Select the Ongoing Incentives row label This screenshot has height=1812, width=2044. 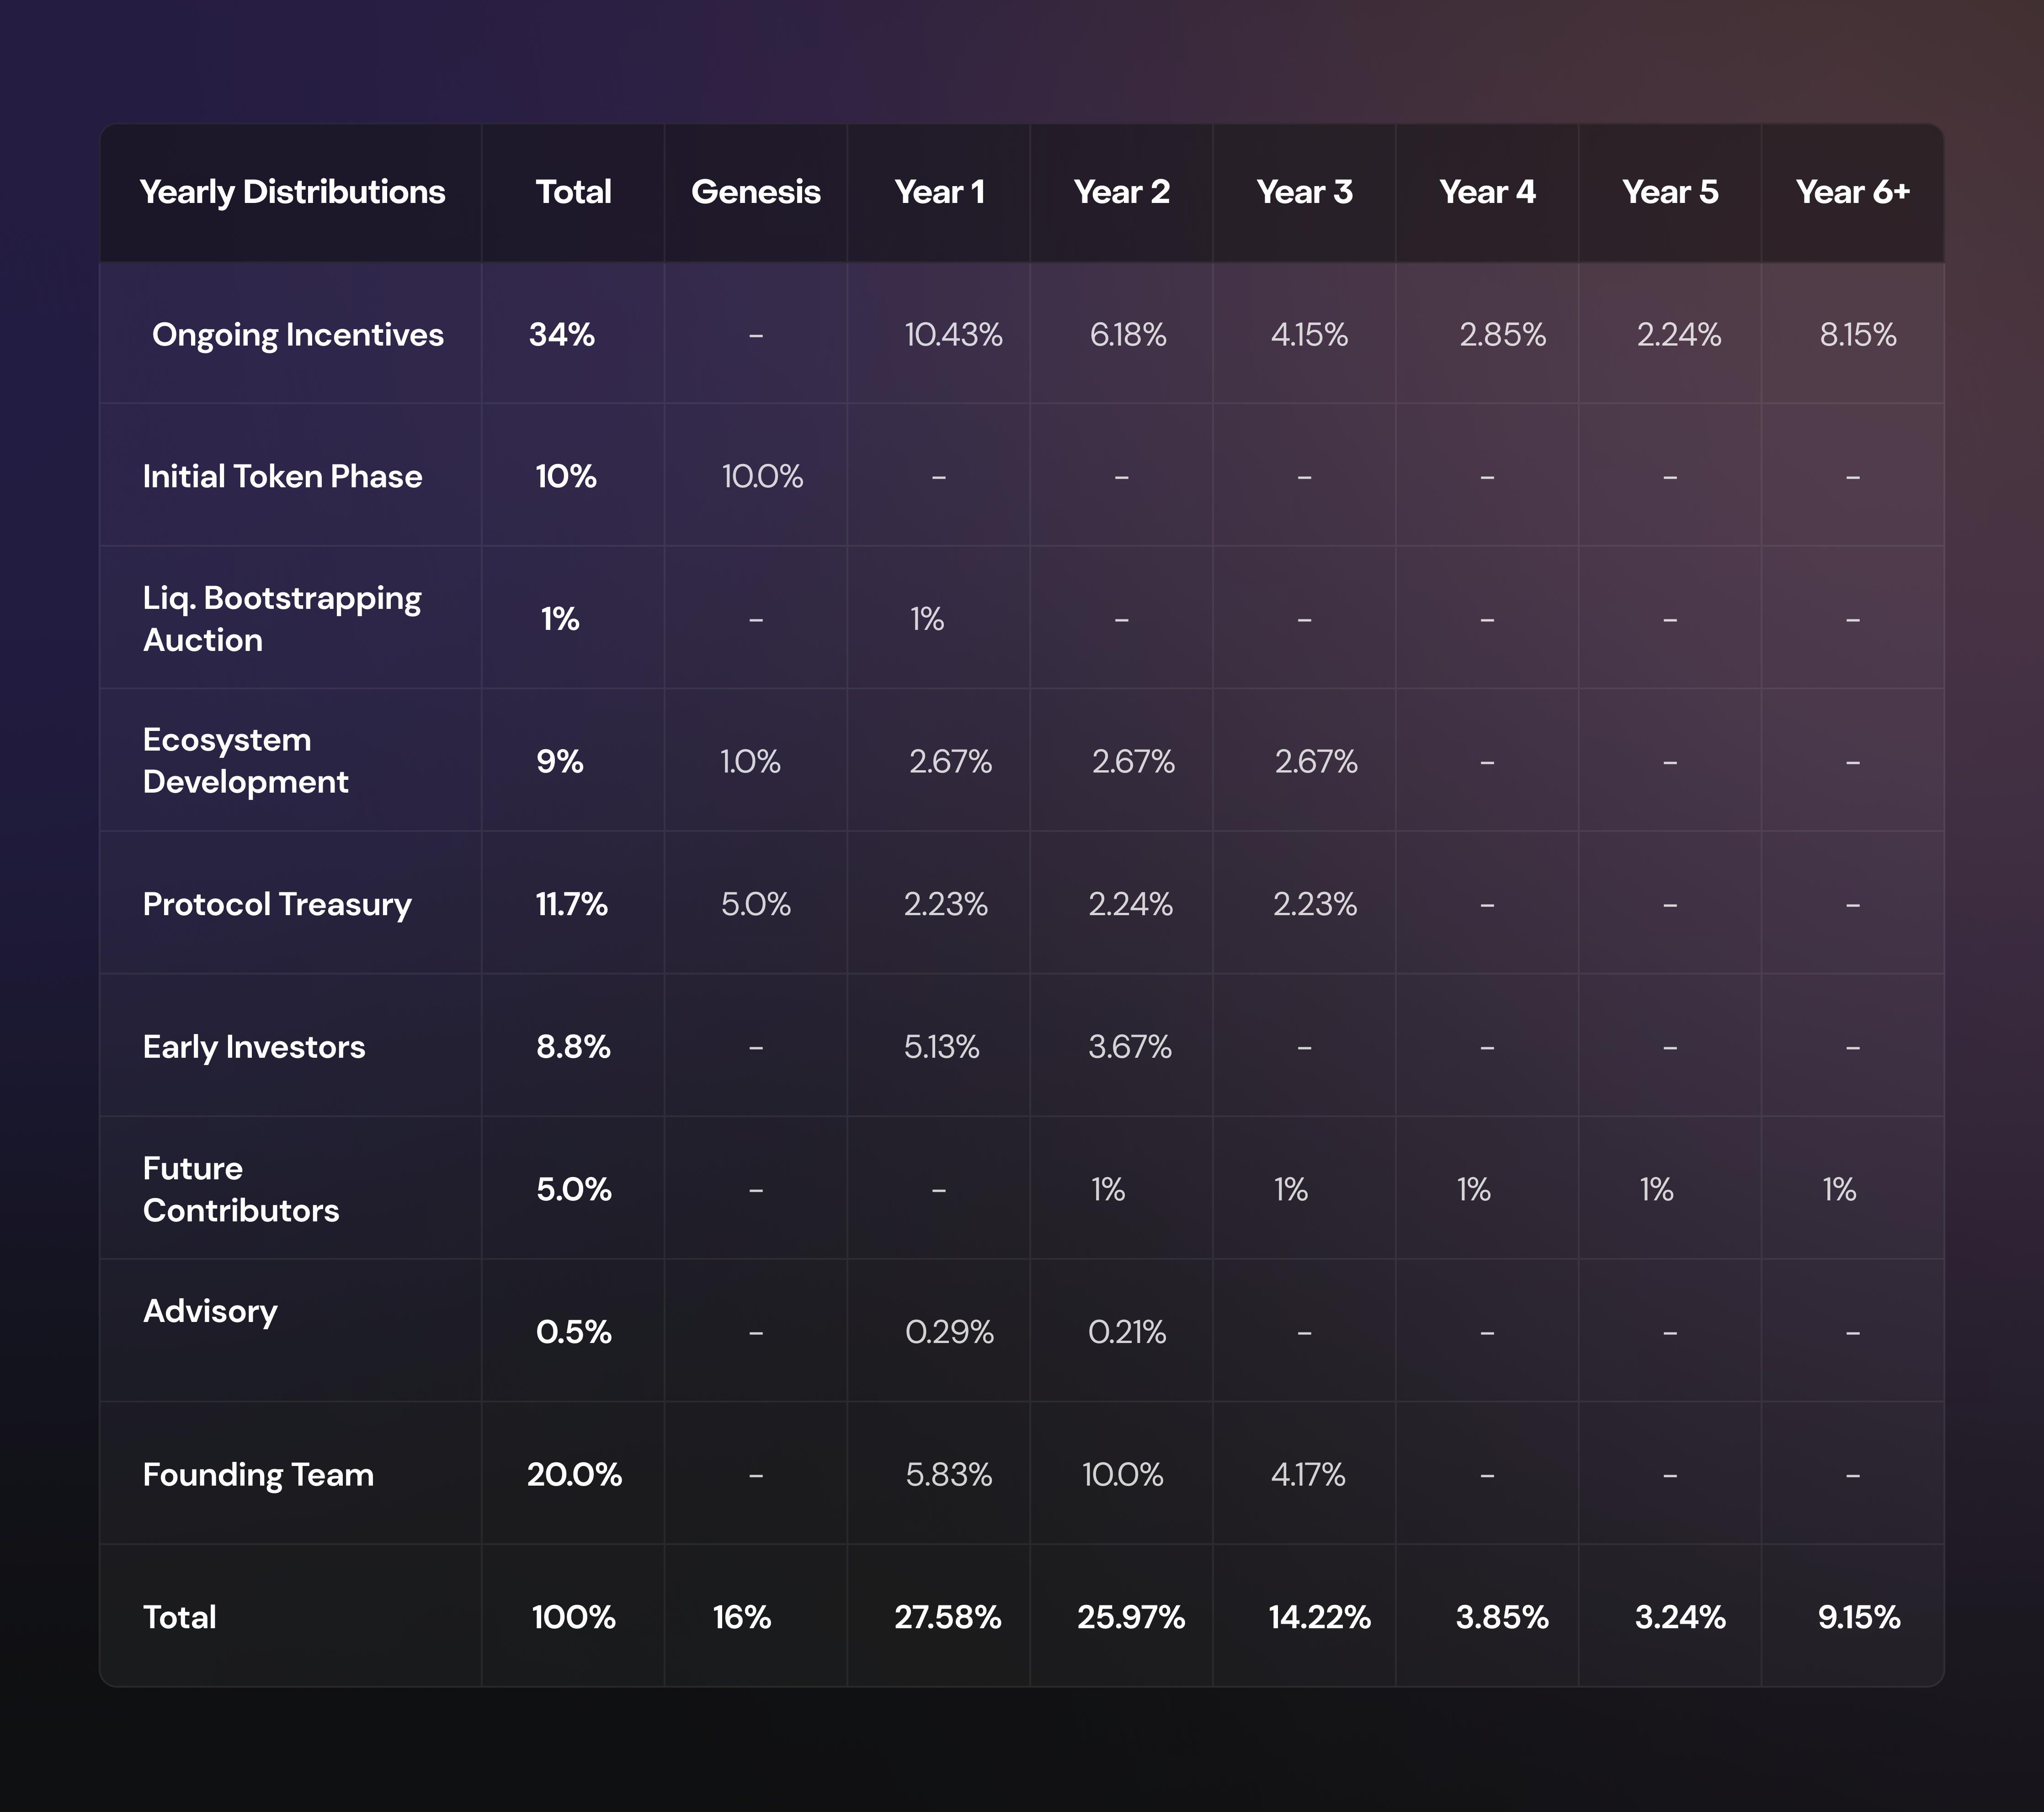297,335
